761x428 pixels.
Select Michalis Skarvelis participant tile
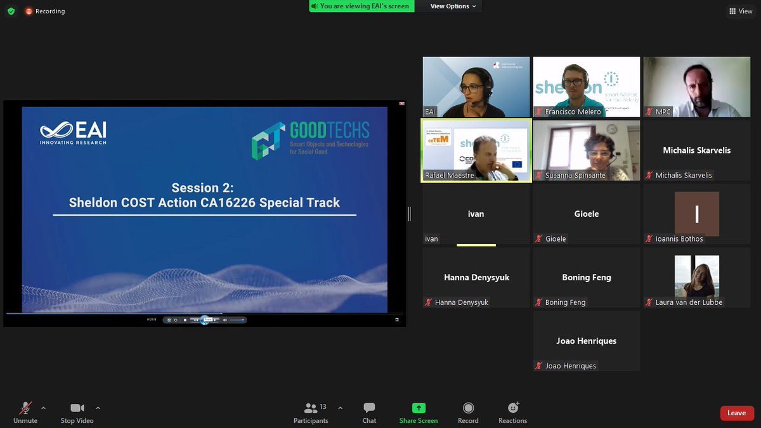point(697,151)
